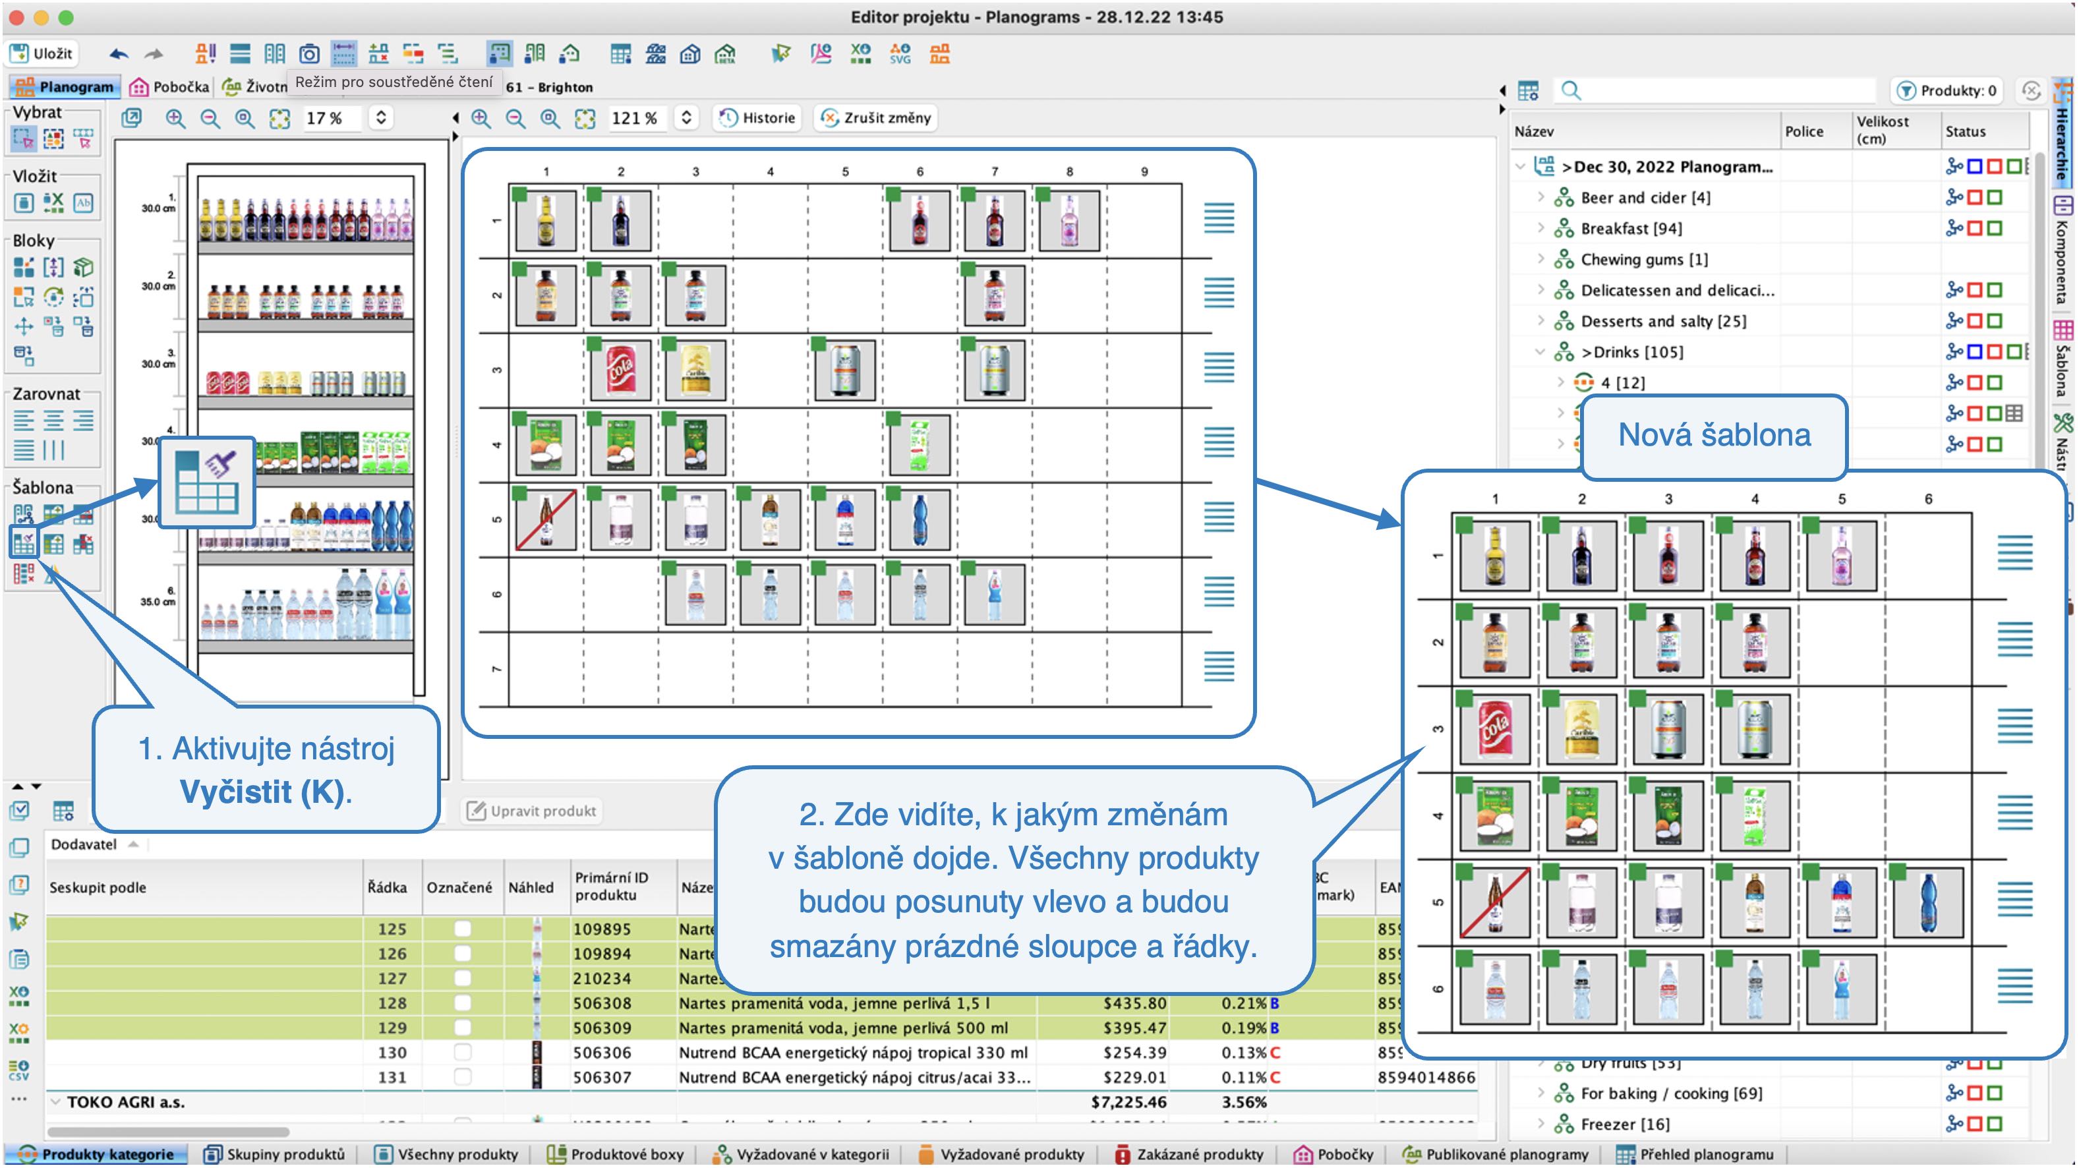Expand the Breakfast [94] tree node
2079x1168 pixels.
coord(1540,229)
